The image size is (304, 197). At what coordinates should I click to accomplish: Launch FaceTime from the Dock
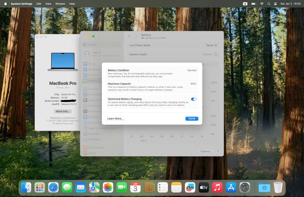click(122, 187)
